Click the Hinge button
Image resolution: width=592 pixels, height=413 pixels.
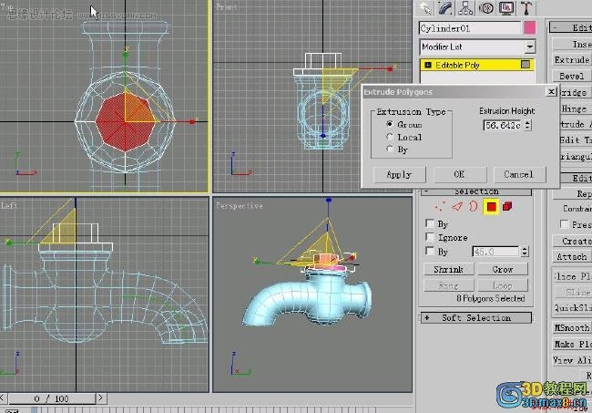(575, 108)
